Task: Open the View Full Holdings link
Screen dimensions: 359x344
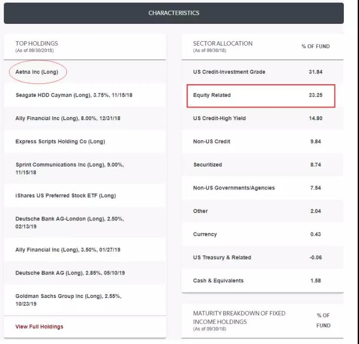Action: pyautogui.click(x=39, y=327)
